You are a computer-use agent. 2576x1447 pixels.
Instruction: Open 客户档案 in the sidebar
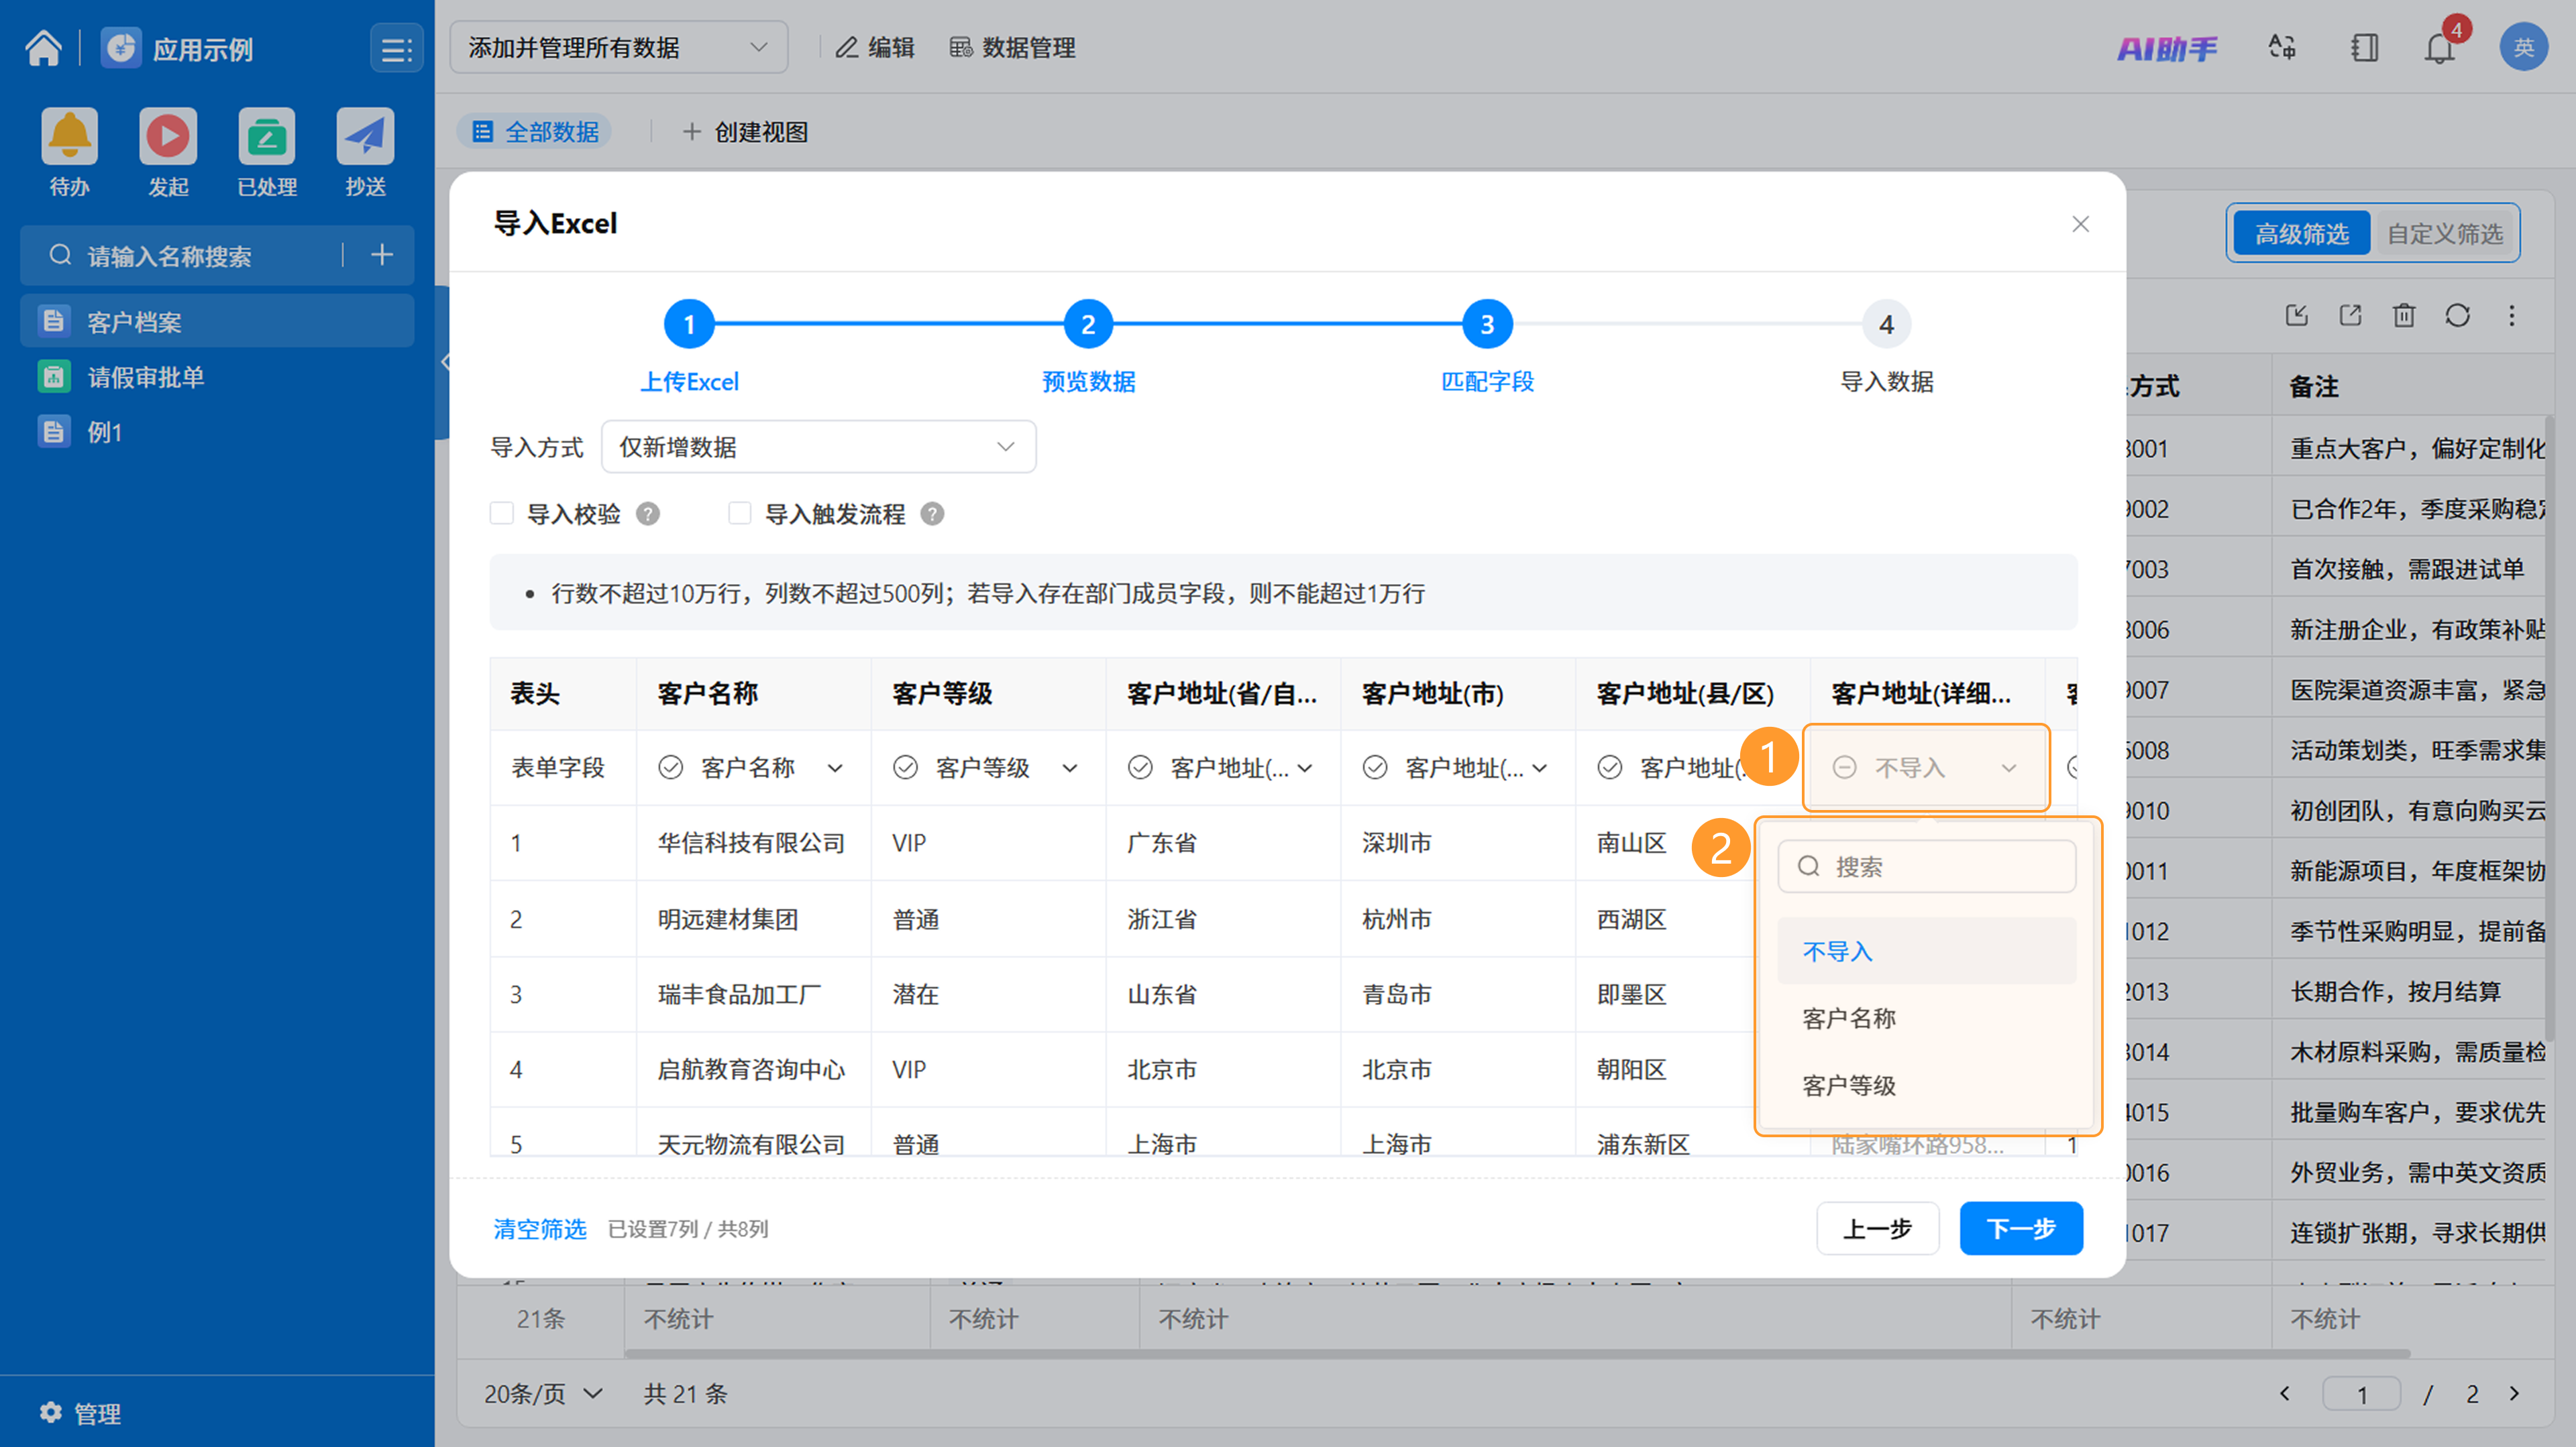[x=217, y=322]
